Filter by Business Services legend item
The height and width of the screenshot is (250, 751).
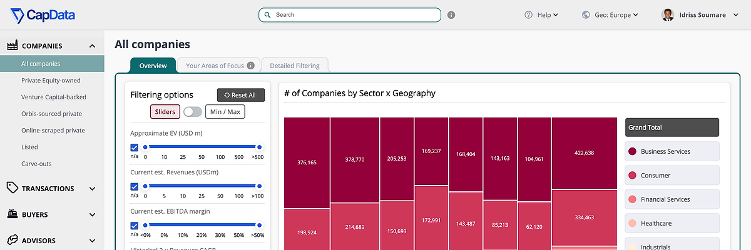click(x=672, y=151)
